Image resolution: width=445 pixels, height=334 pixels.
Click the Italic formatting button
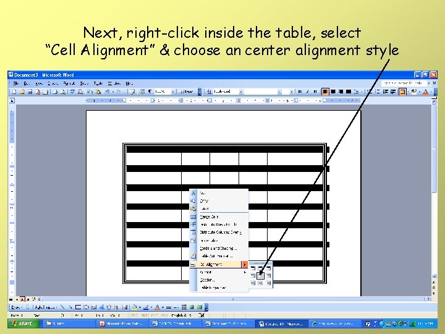(x=307, y=92)
